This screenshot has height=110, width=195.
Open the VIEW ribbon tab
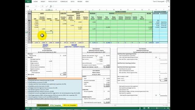pyautogui.click(x=87, y=2)
